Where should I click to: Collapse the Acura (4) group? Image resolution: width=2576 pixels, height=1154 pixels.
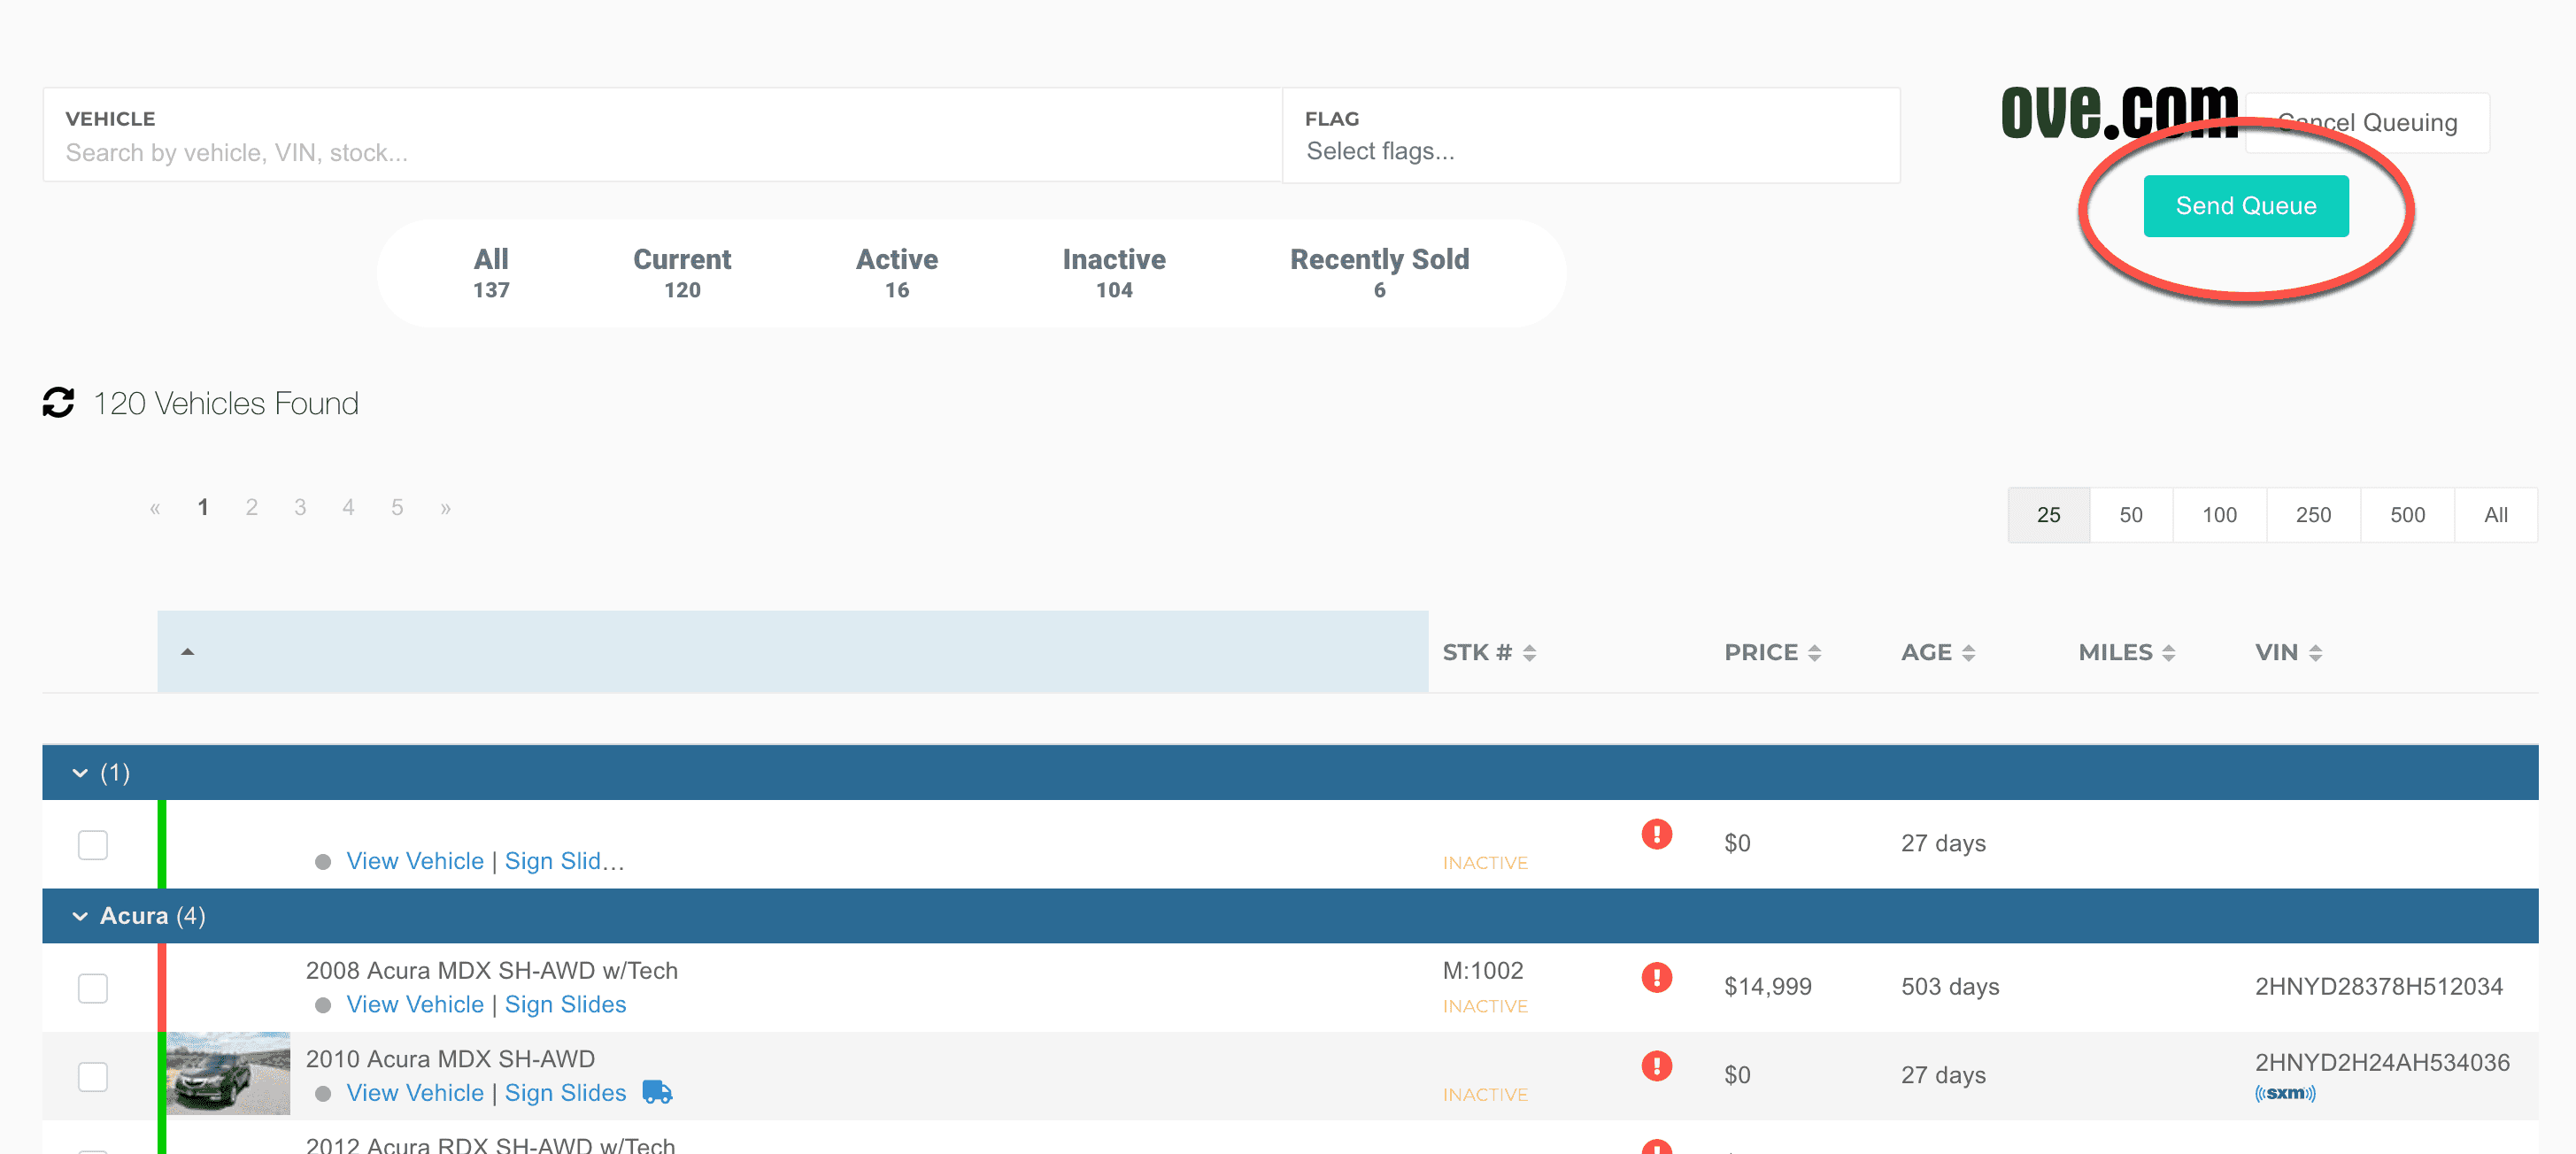tap(80, 916)
